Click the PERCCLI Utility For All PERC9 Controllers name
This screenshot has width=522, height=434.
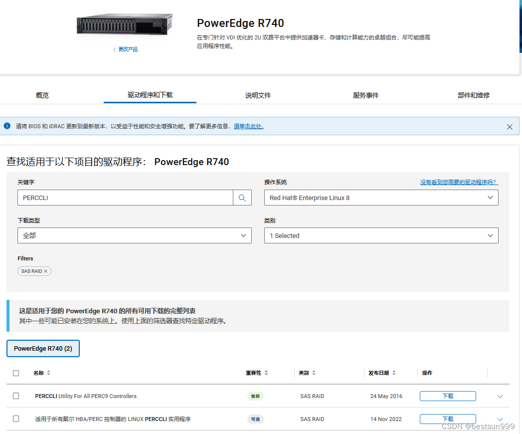86,396
